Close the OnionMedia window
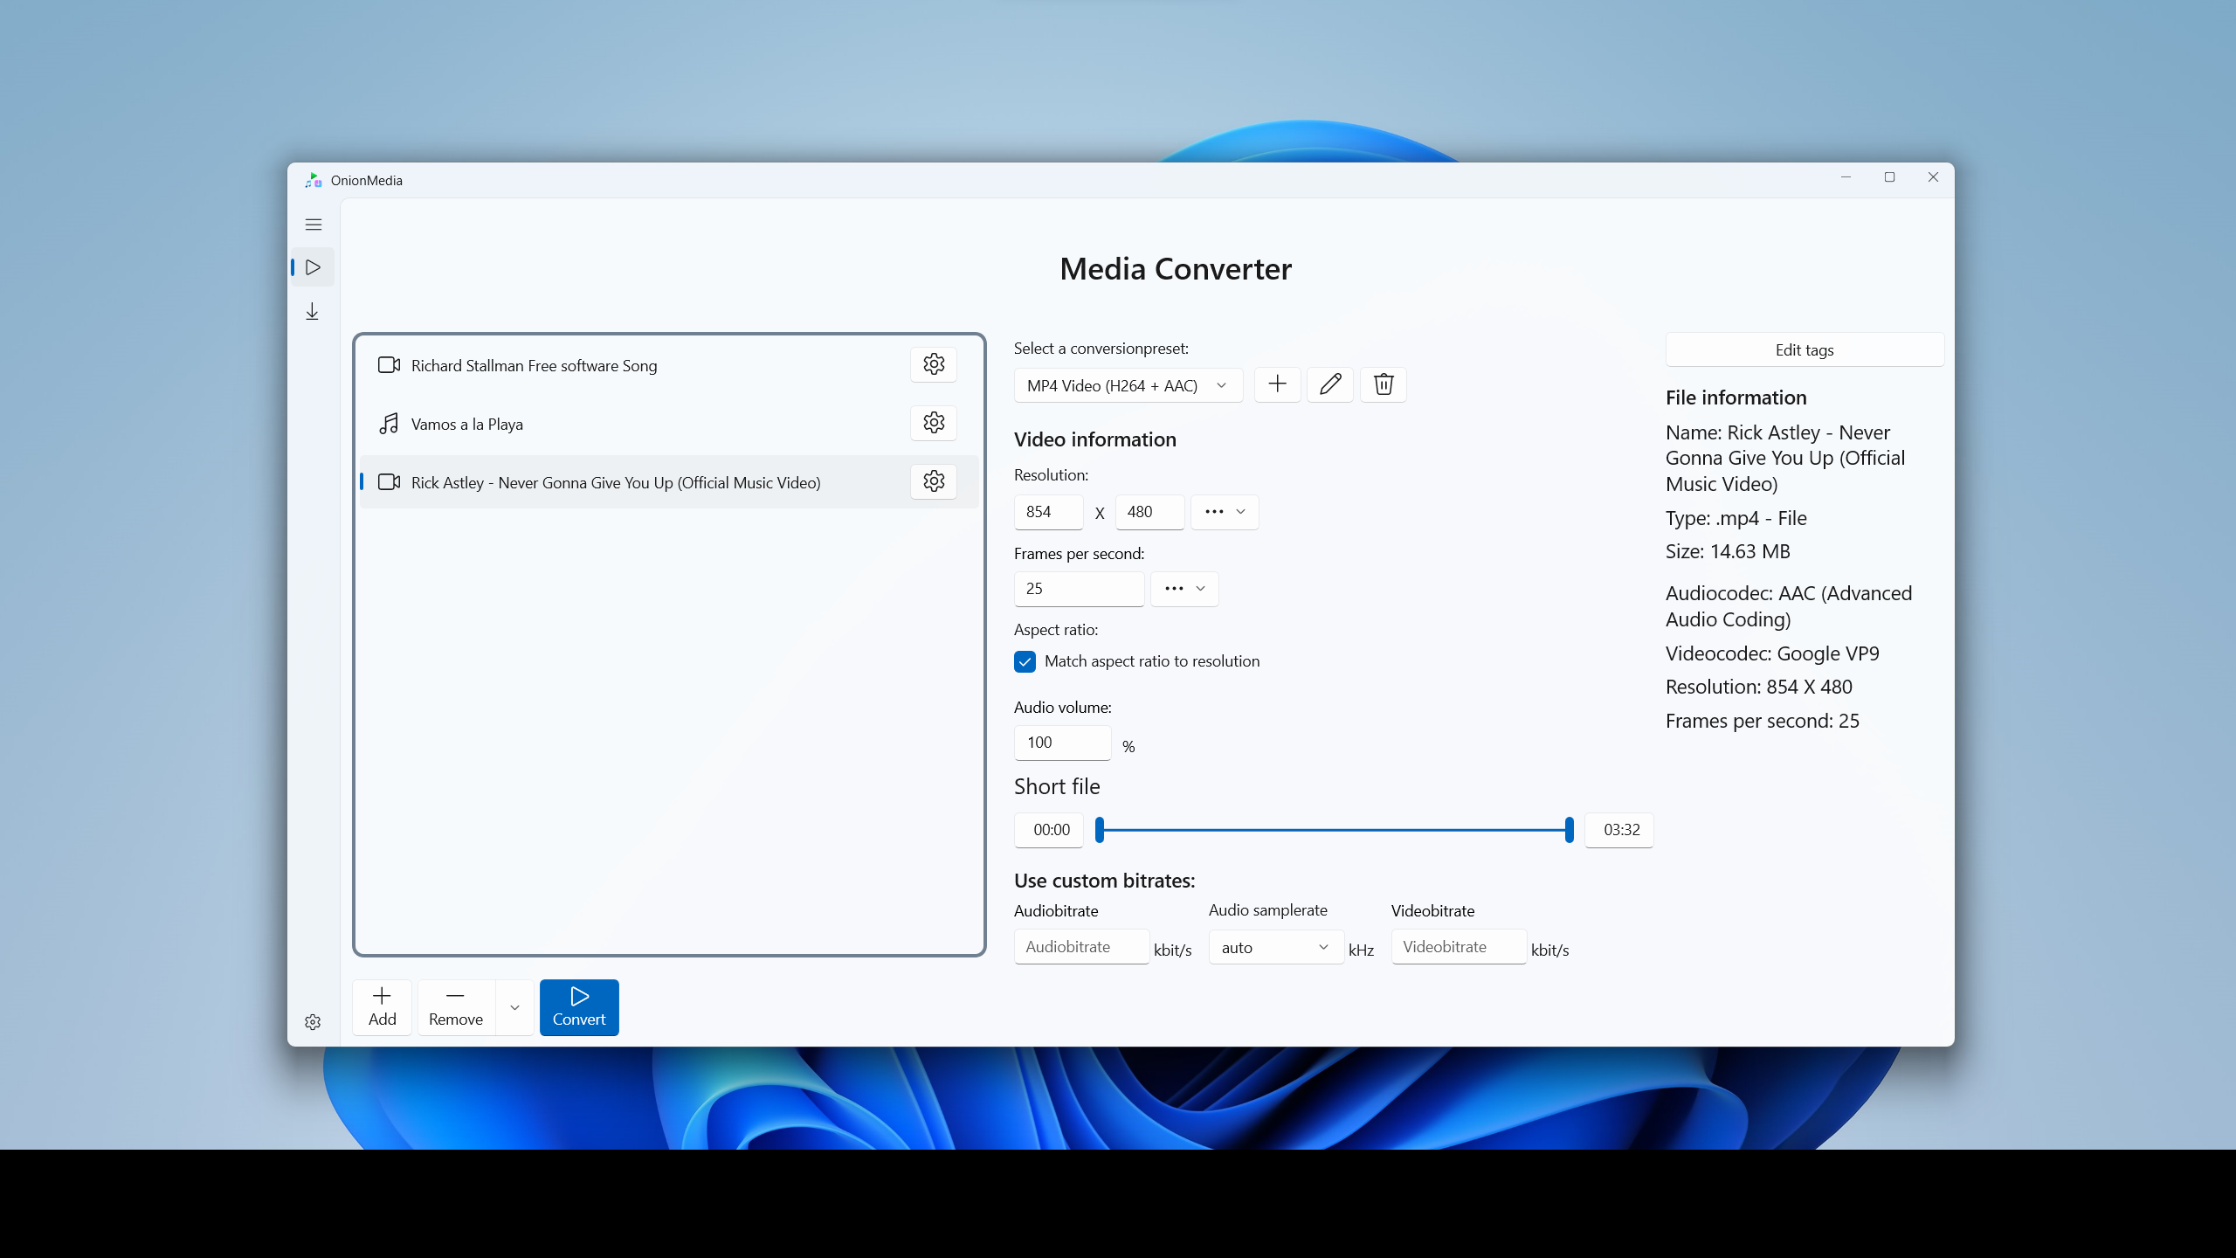2236x1258 pixels. tap(1933, 177)
